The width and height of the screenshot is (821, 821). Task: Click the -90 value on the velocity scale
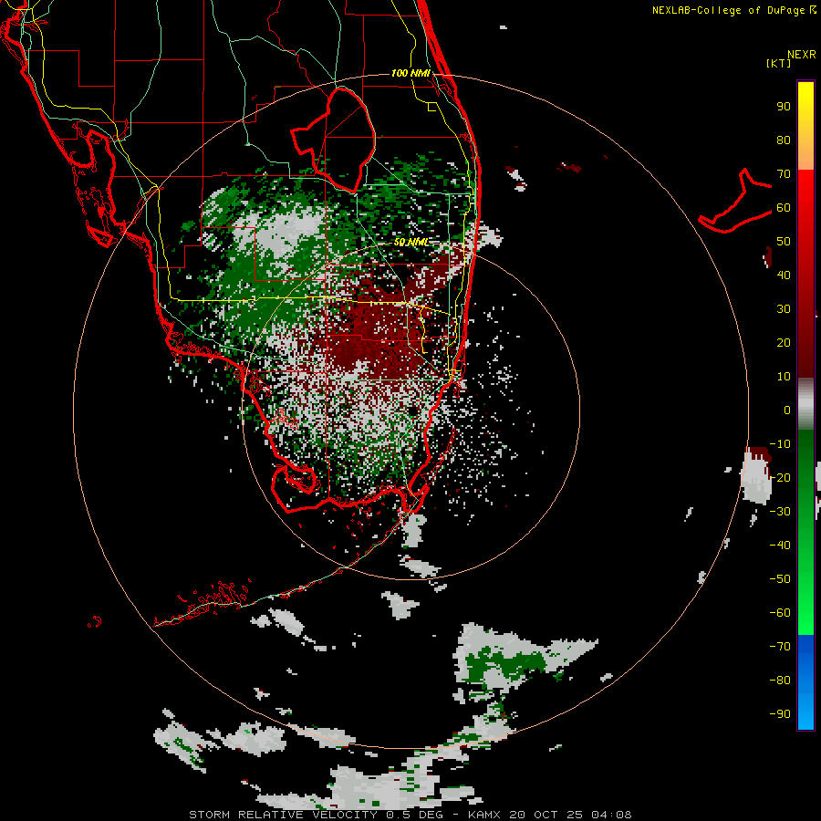tap(780, 714)
